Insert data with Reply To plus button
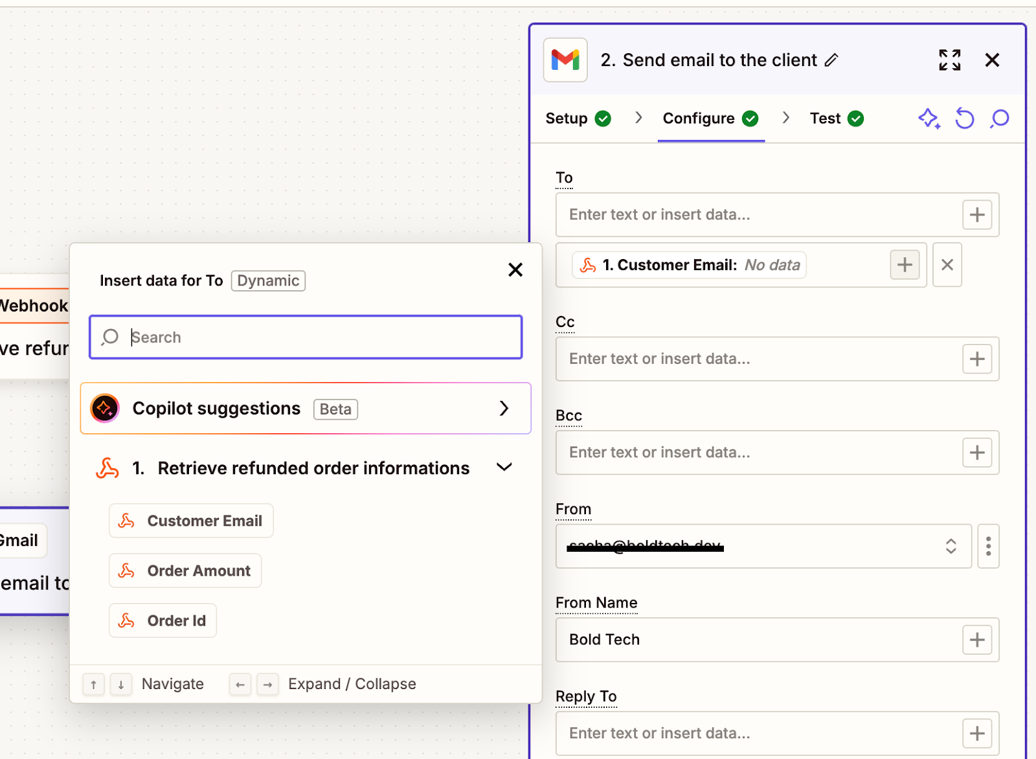Image resolution: width=1036 pixels, height=759 pixels. (977, 733)
